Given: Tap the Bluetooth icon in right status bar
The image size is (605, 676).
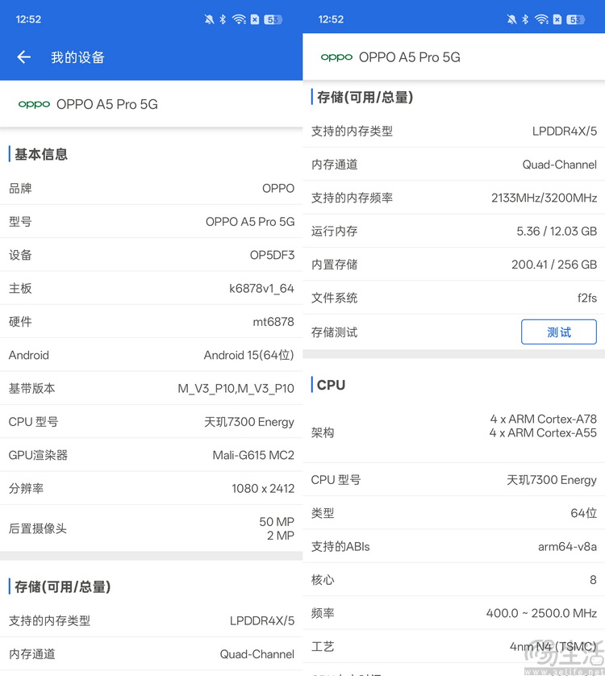Looking at the screenshot, I should 525,19.
